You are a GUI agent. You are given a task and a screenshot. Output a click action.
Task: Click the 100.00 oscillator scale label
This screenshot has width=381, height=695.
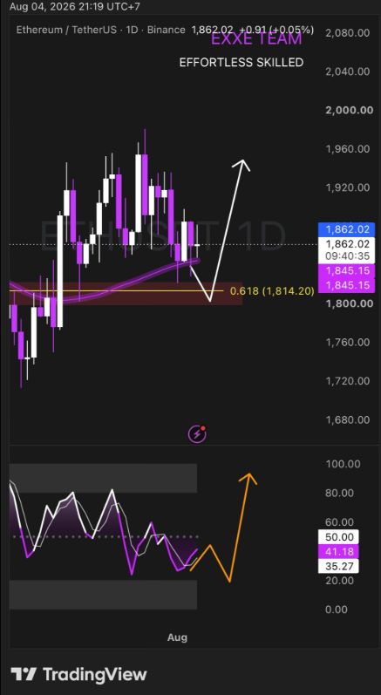tap(343, 464)
